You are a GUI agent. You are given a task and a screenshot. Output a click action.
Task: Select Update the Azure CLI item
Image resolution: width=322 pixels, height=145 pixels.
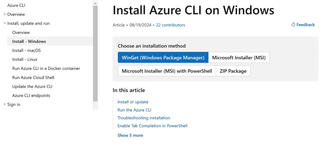click(32, 86)
